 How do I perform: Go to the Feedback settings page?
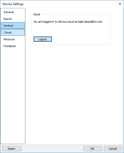tap(13, 46)
